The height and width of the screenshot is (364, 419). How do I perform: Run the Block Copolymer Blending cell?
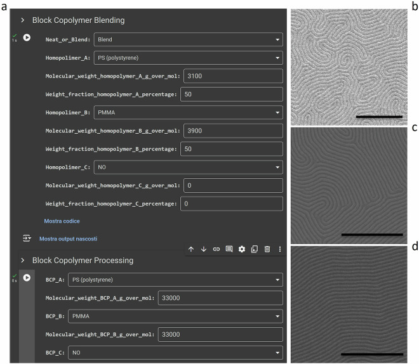coord(27,38)
